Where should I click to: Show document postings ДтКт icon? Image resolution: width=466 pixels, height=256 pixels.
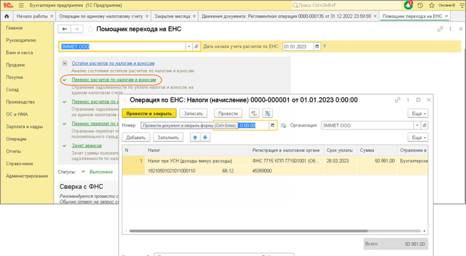click(x=254, y=113)
